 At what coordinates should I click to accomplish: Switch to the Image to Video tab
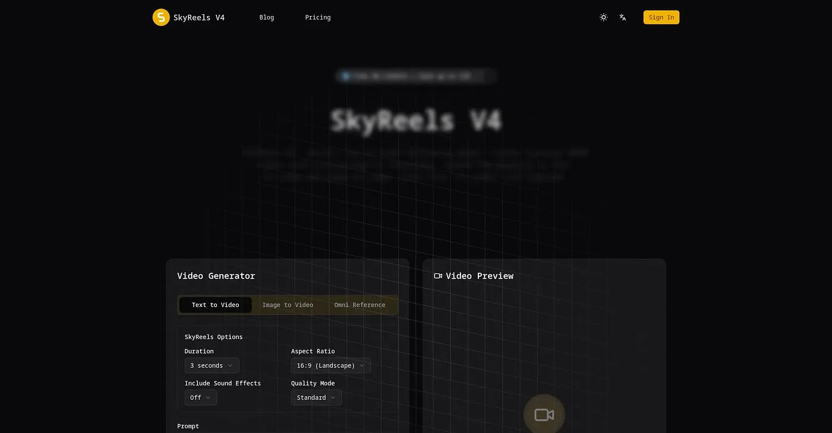coord(288,305)
